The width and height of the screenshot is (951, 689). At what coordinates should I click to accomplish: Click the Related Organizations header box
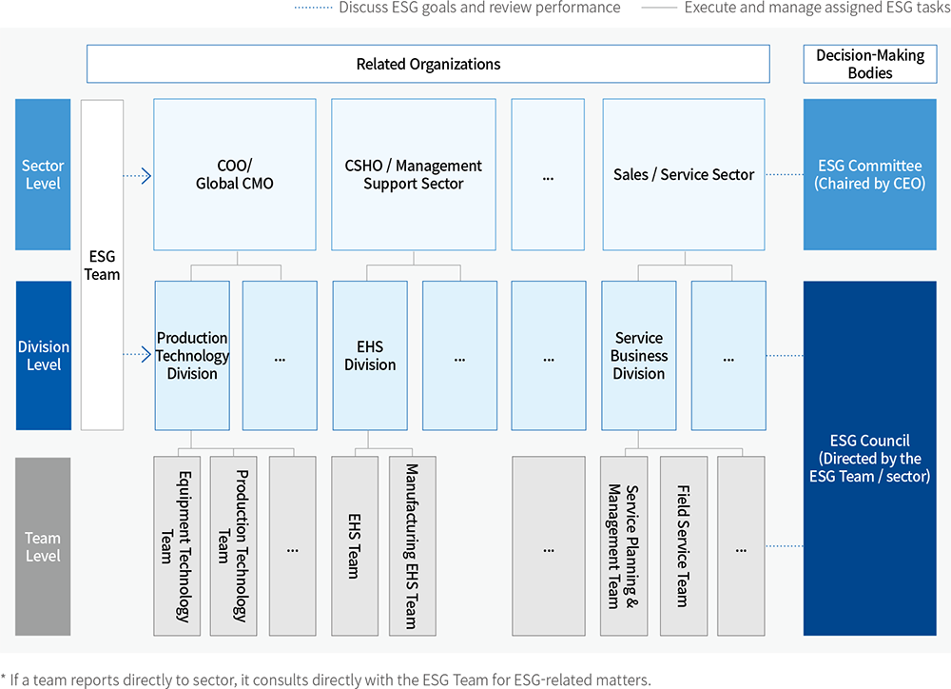(x=428, y=64)
